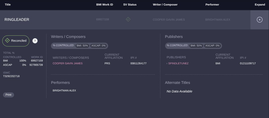
Task: Click COOPER GAVIN JAMES in the RINGLEADER row
Action: click(169, 20)
